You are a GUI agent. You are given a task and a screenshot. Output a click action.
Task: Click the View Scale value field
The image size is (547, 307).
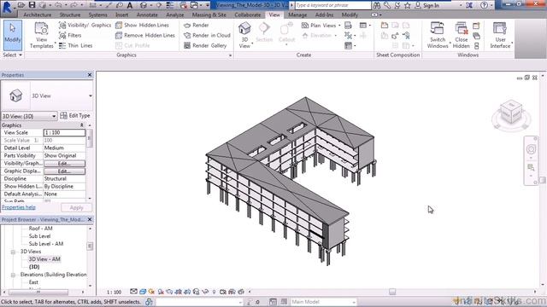point(64,133)
